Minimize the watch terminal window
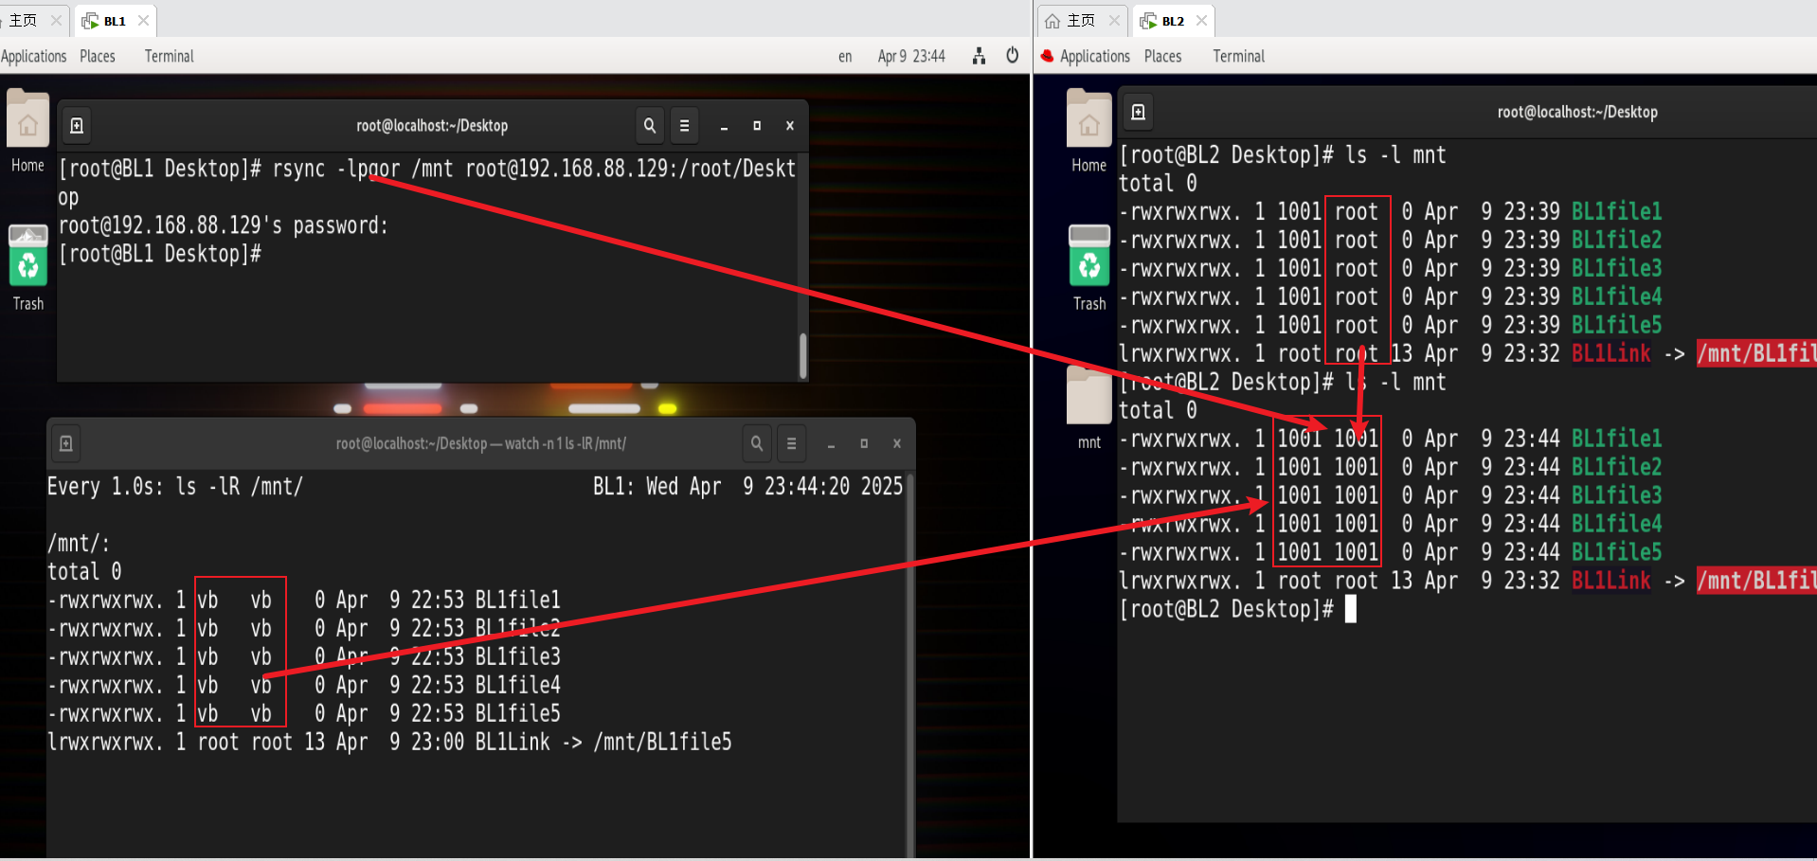Viewport: 1817px width, 861px height. click(x=831, y=443)
